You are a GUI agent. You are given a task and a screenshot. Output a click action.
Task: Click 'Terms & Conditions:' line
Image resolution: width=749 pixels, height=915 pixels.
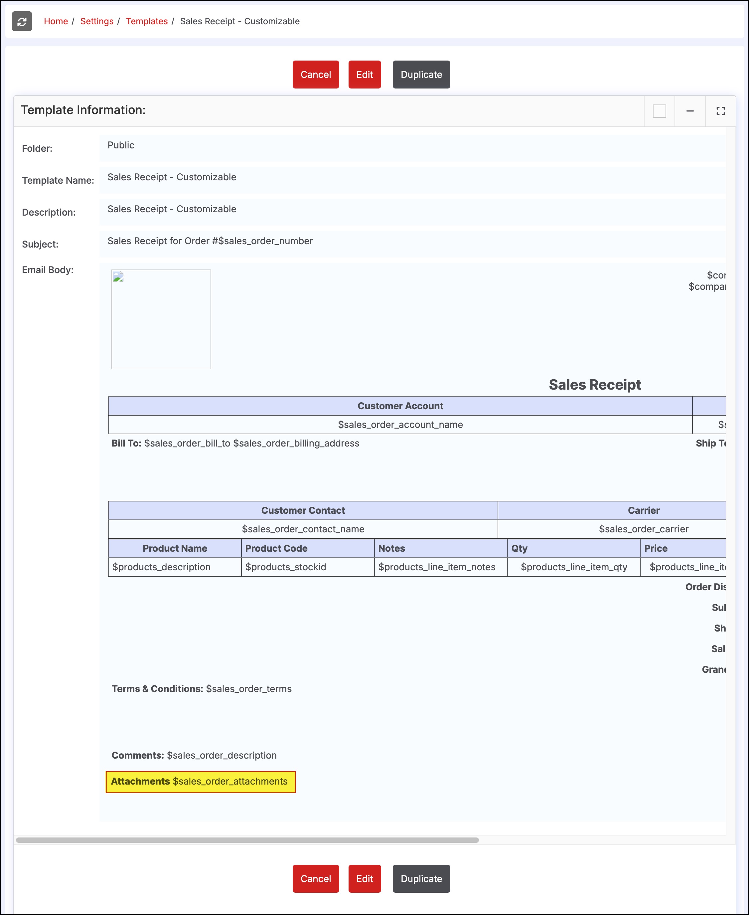coord(202,689)
